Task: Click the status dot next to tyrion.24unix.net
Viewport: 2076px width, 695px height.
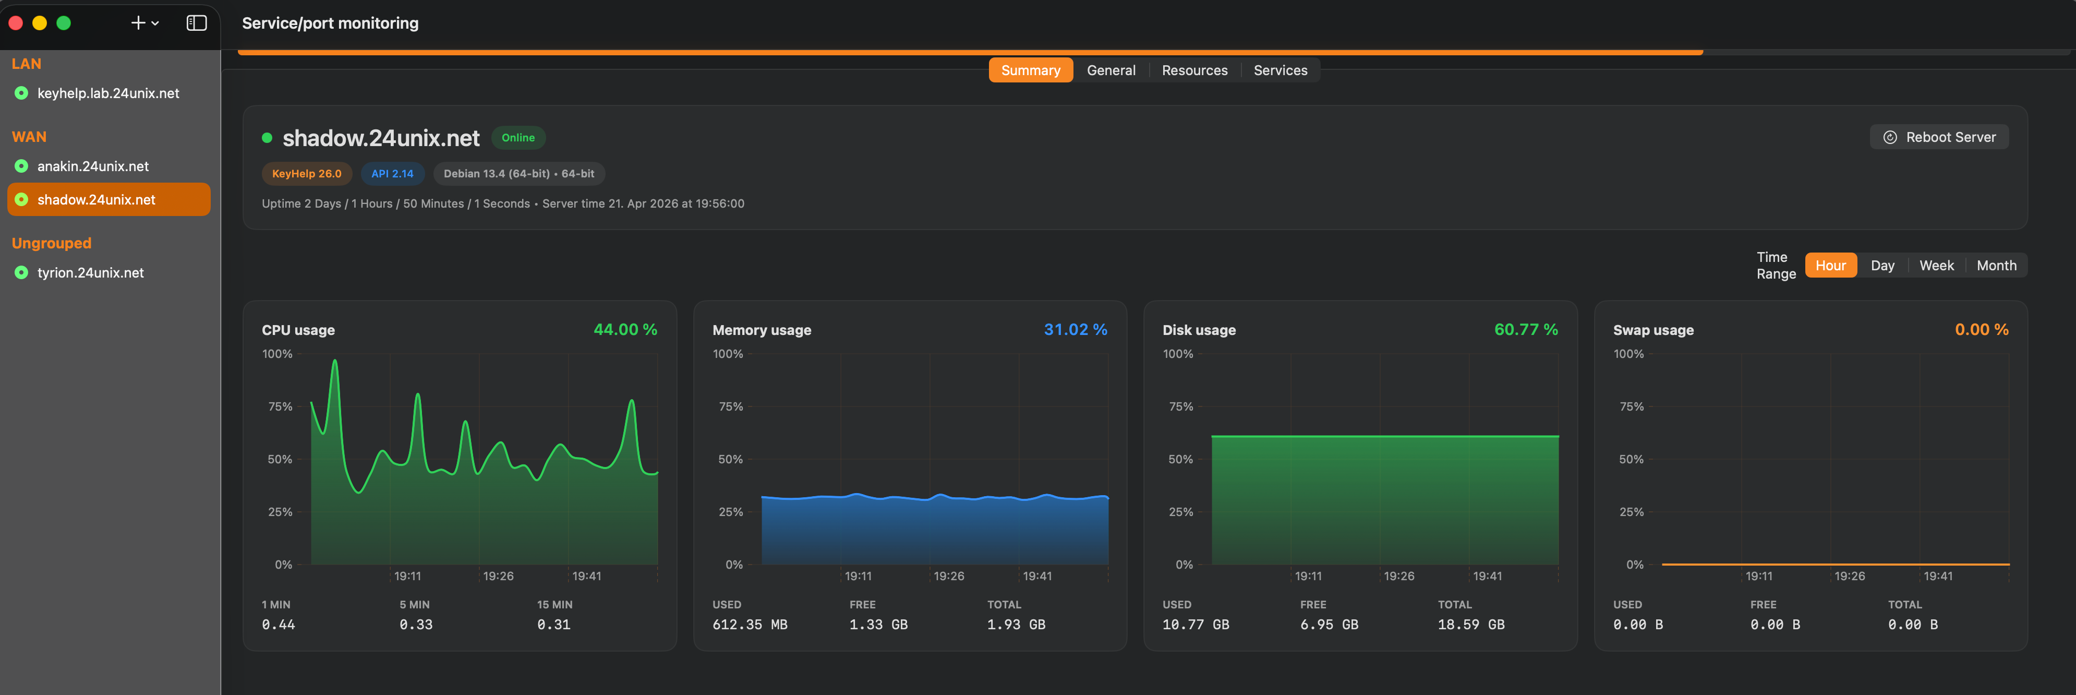Action: coord(22,272)
